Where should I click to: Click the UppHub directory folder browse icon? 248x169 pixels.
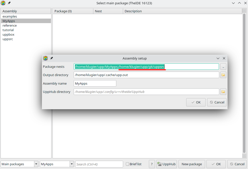(223, 92)
